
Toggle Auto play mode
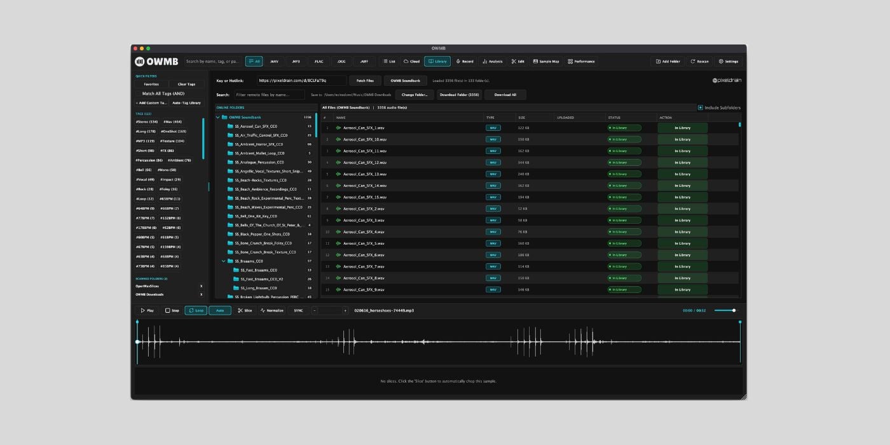(220, 311)
